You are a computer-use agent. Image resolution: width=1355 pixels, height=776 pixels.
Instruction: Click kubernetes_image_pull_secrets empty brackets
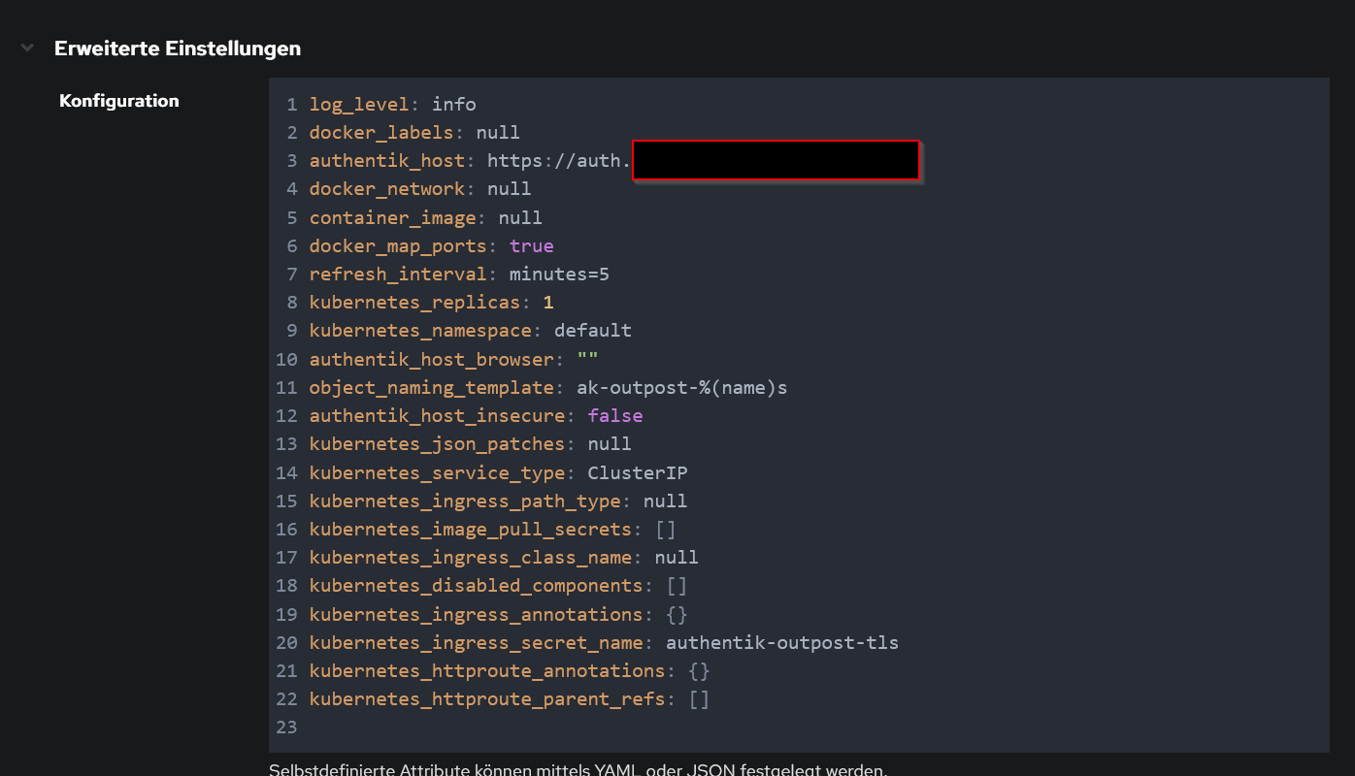coord(665,530)
